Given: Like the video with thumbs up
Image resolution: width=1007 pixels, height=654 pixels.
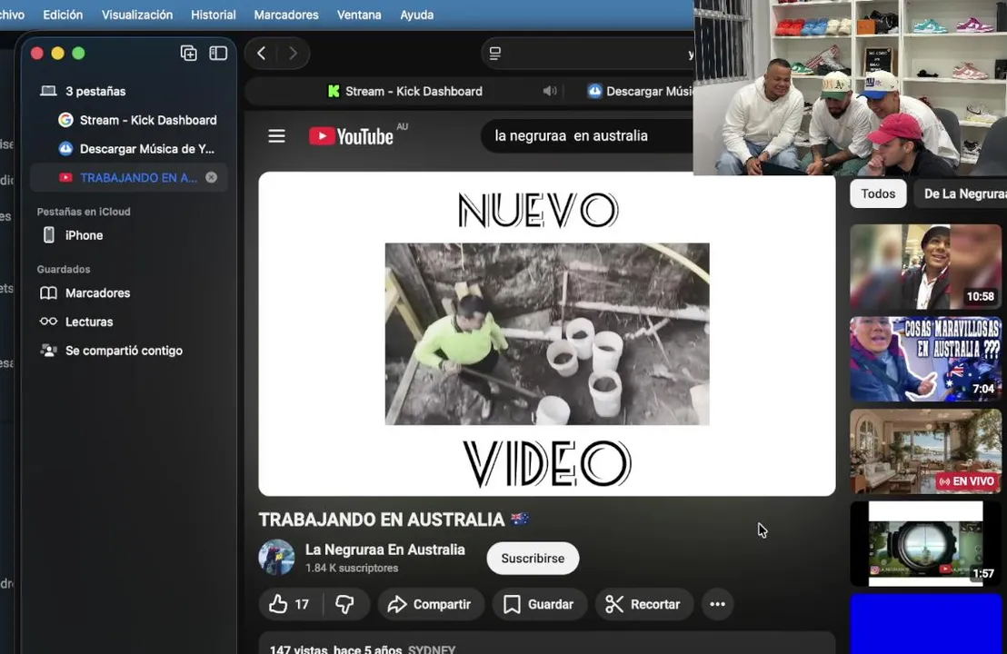Looking at the screenshot, I should click(290, 604).
